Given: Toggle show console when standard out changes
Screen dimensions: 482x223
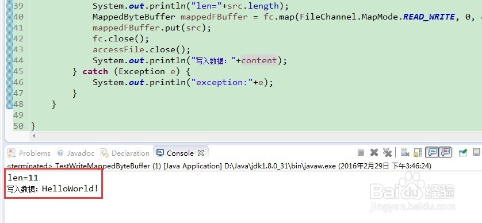Looking at the screenshot, I should pos(431,152).
